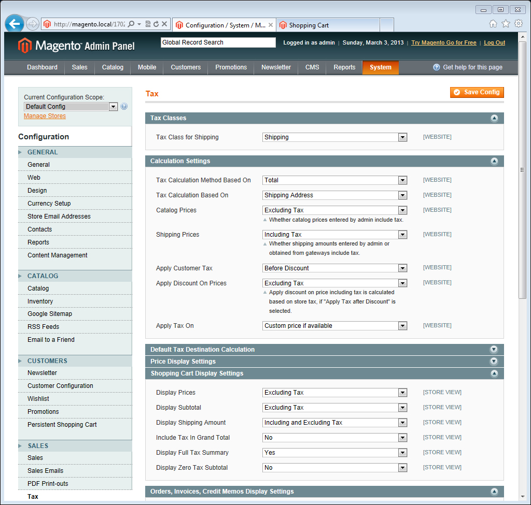Click the Manage Stores link
Viewport: 531px width, 505px height.
[45, 116]
